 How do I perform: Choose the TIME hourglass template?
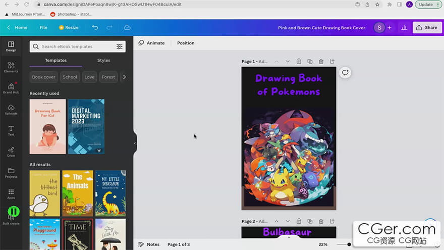click(78, 234)
